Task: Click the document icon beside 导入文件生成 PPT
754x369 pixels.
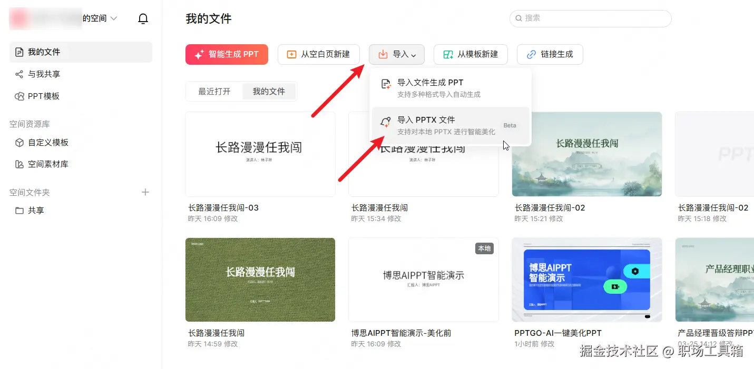Action: tap(386, 84)
